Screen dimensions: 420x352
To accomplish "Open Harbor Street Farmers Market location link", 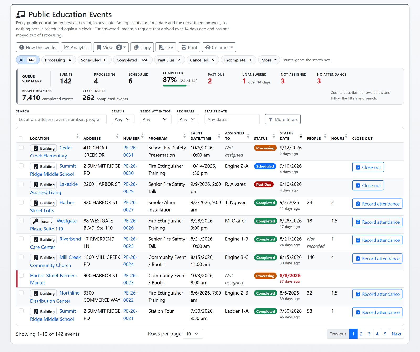I will (x=53, y=279).
